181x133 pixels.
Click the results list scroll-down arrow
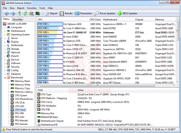click(177, 82)
